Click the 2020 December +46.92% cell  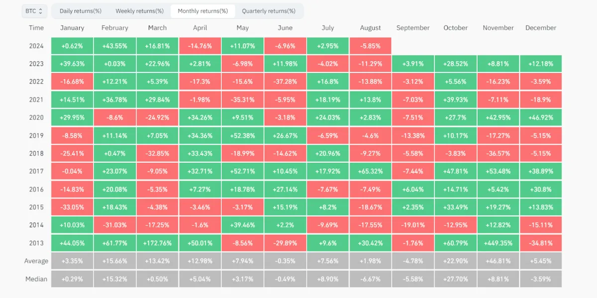click(541, 118)
